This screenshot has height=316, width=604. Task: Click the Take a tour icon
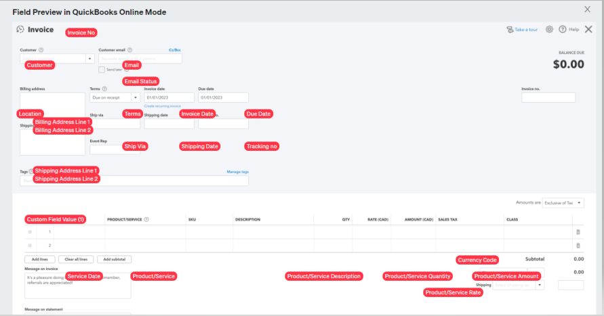click(x=510, y=30)
